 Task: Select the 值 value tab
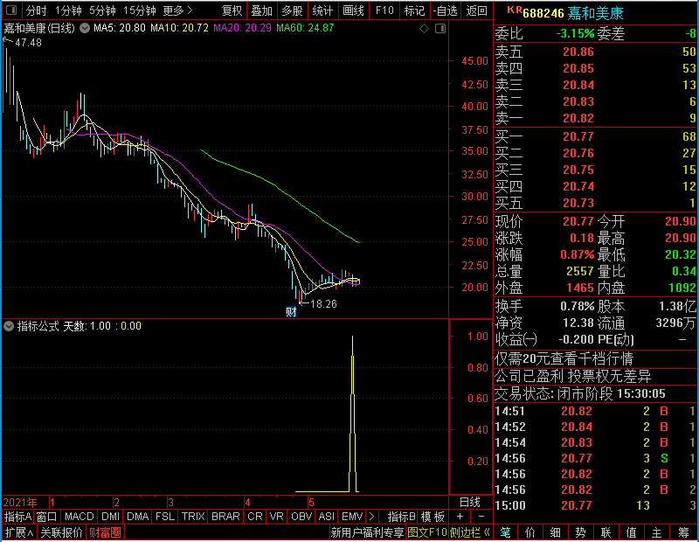coord(631,532)
